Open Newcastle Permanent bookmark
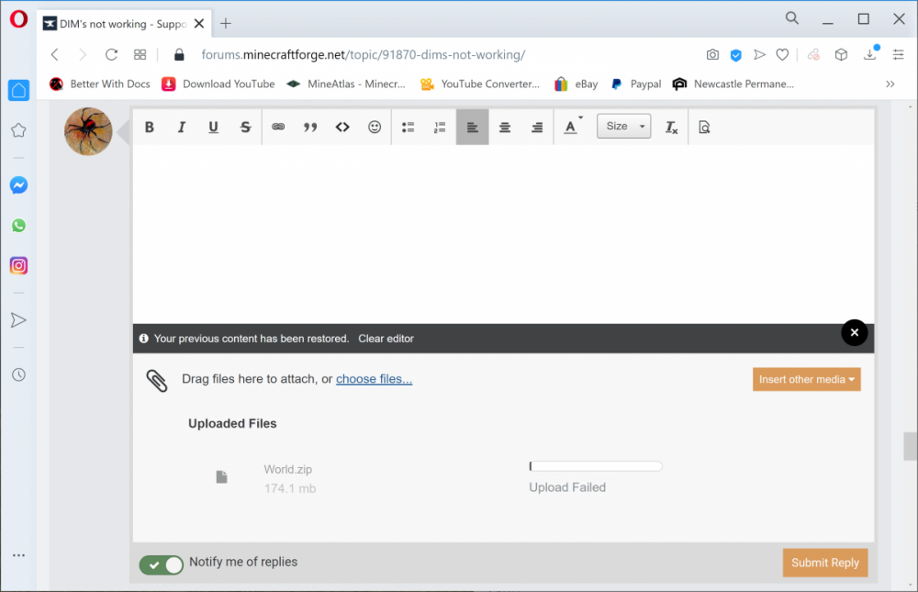The height and width of the screenshot is (592, 918). (733, 84)
